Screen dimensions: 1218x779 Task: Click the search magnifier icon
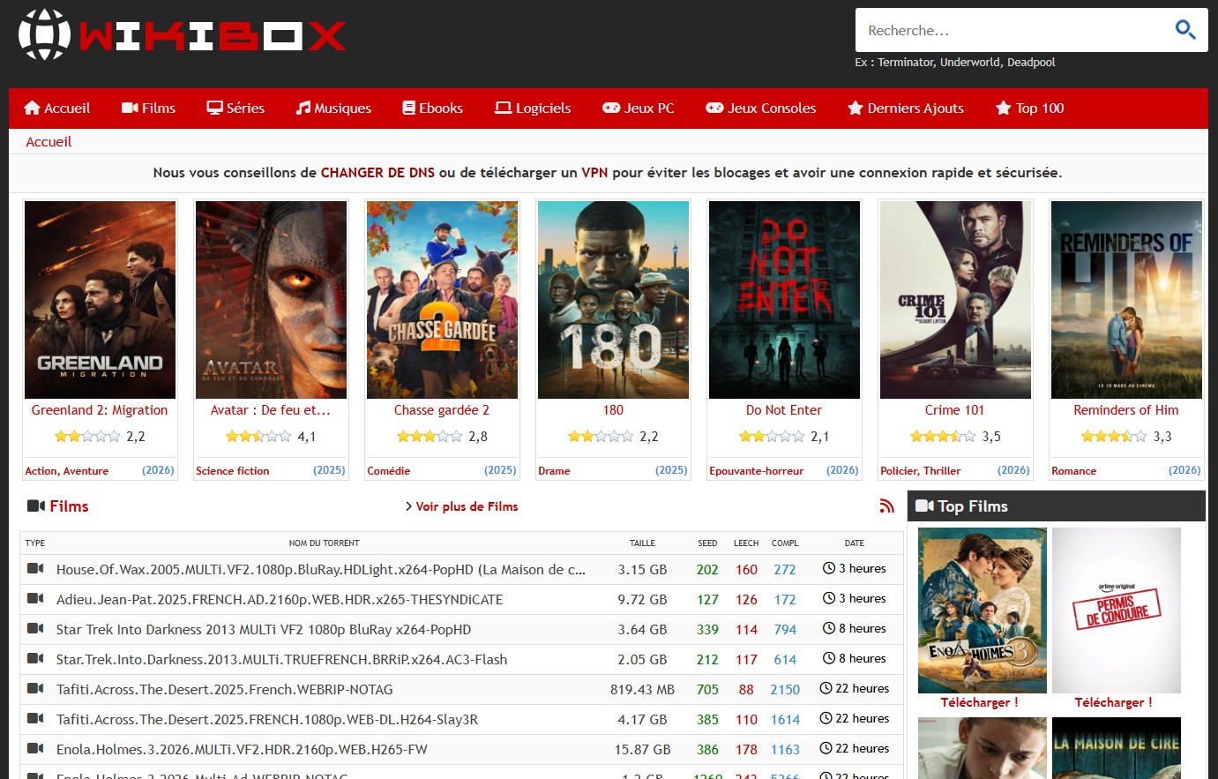point(1185,30)
